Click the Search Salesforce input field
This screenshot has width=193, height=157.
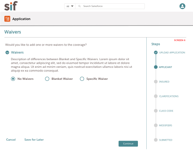tap(110, 6)
